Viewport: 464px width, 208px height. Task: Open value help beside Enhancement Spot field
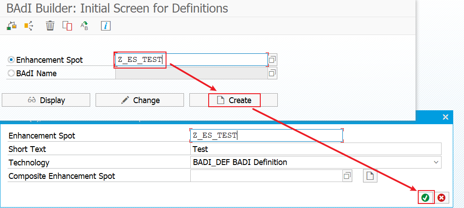point(272,60)
